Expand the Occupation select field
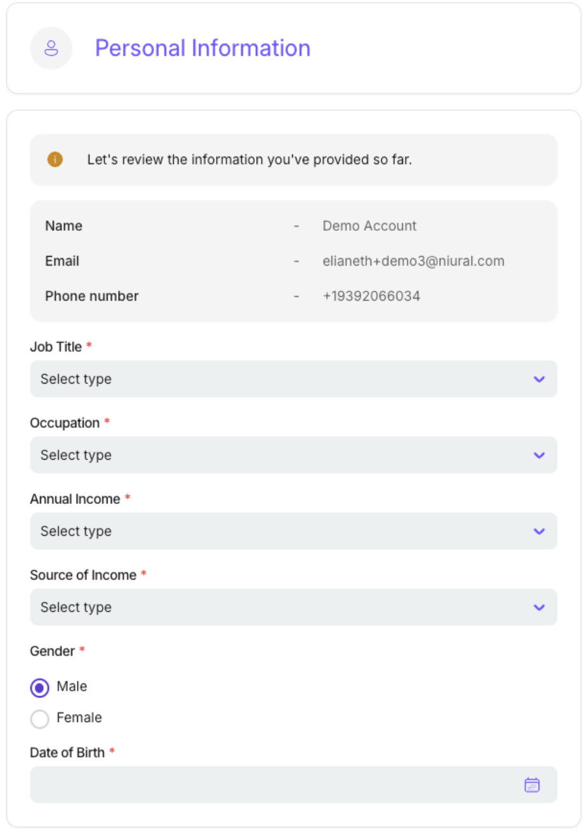 279,455
